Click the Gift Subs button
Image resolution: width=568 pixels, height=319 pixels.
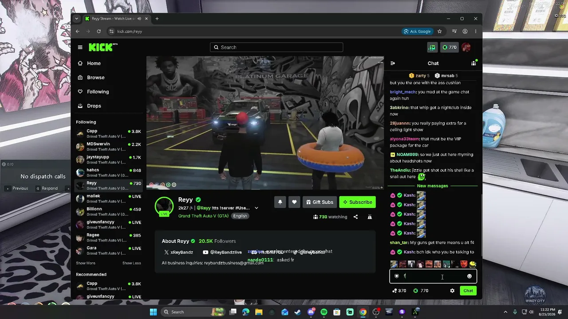319,202
